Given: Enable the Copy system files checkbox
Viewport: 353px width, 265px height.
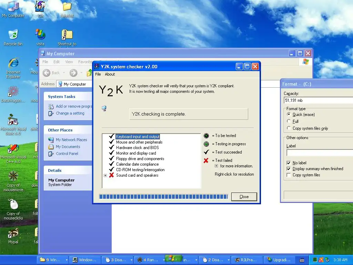Looking at the screenshot, I should pos(289,175).
